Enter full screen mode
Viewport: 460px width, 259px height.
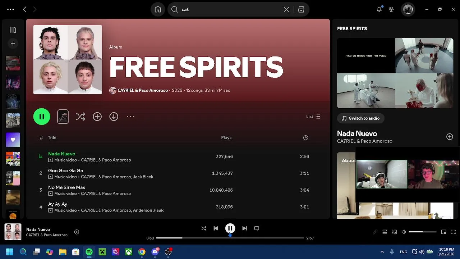click(453, 232)
